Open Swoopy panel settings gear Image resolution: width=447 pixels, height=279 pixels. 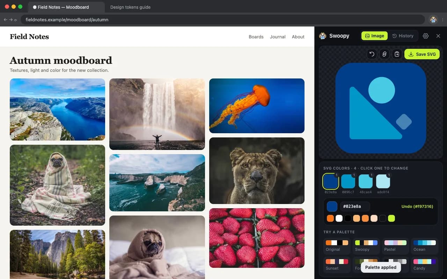tap(425, 36)
